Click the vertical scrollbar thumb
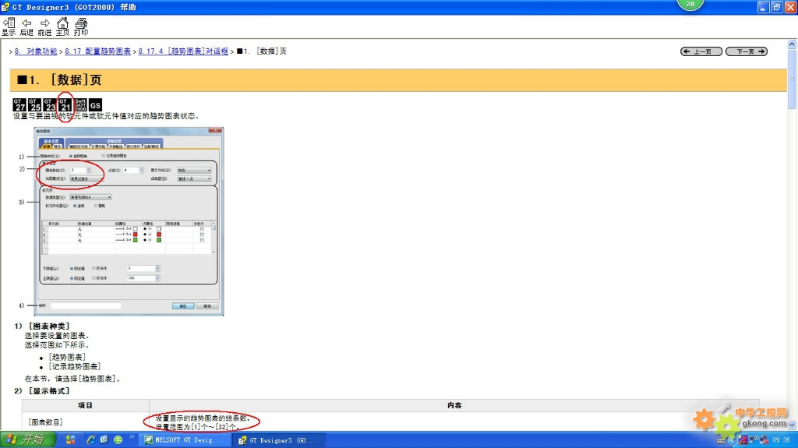 [x=792, y=79]
